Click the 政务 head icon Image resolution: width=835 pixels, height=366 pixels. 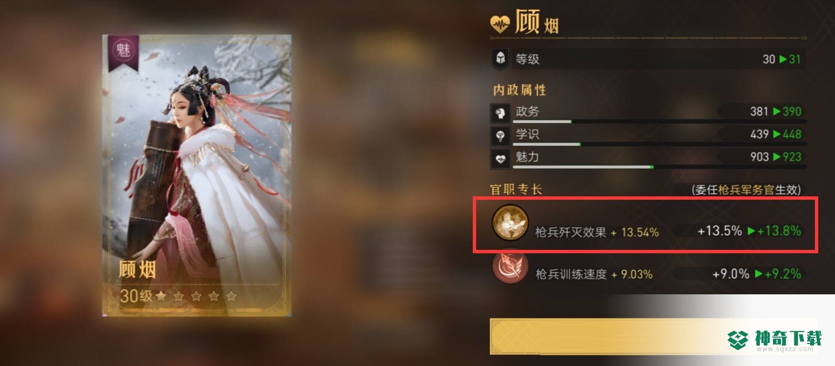click(x=501, y=113)
